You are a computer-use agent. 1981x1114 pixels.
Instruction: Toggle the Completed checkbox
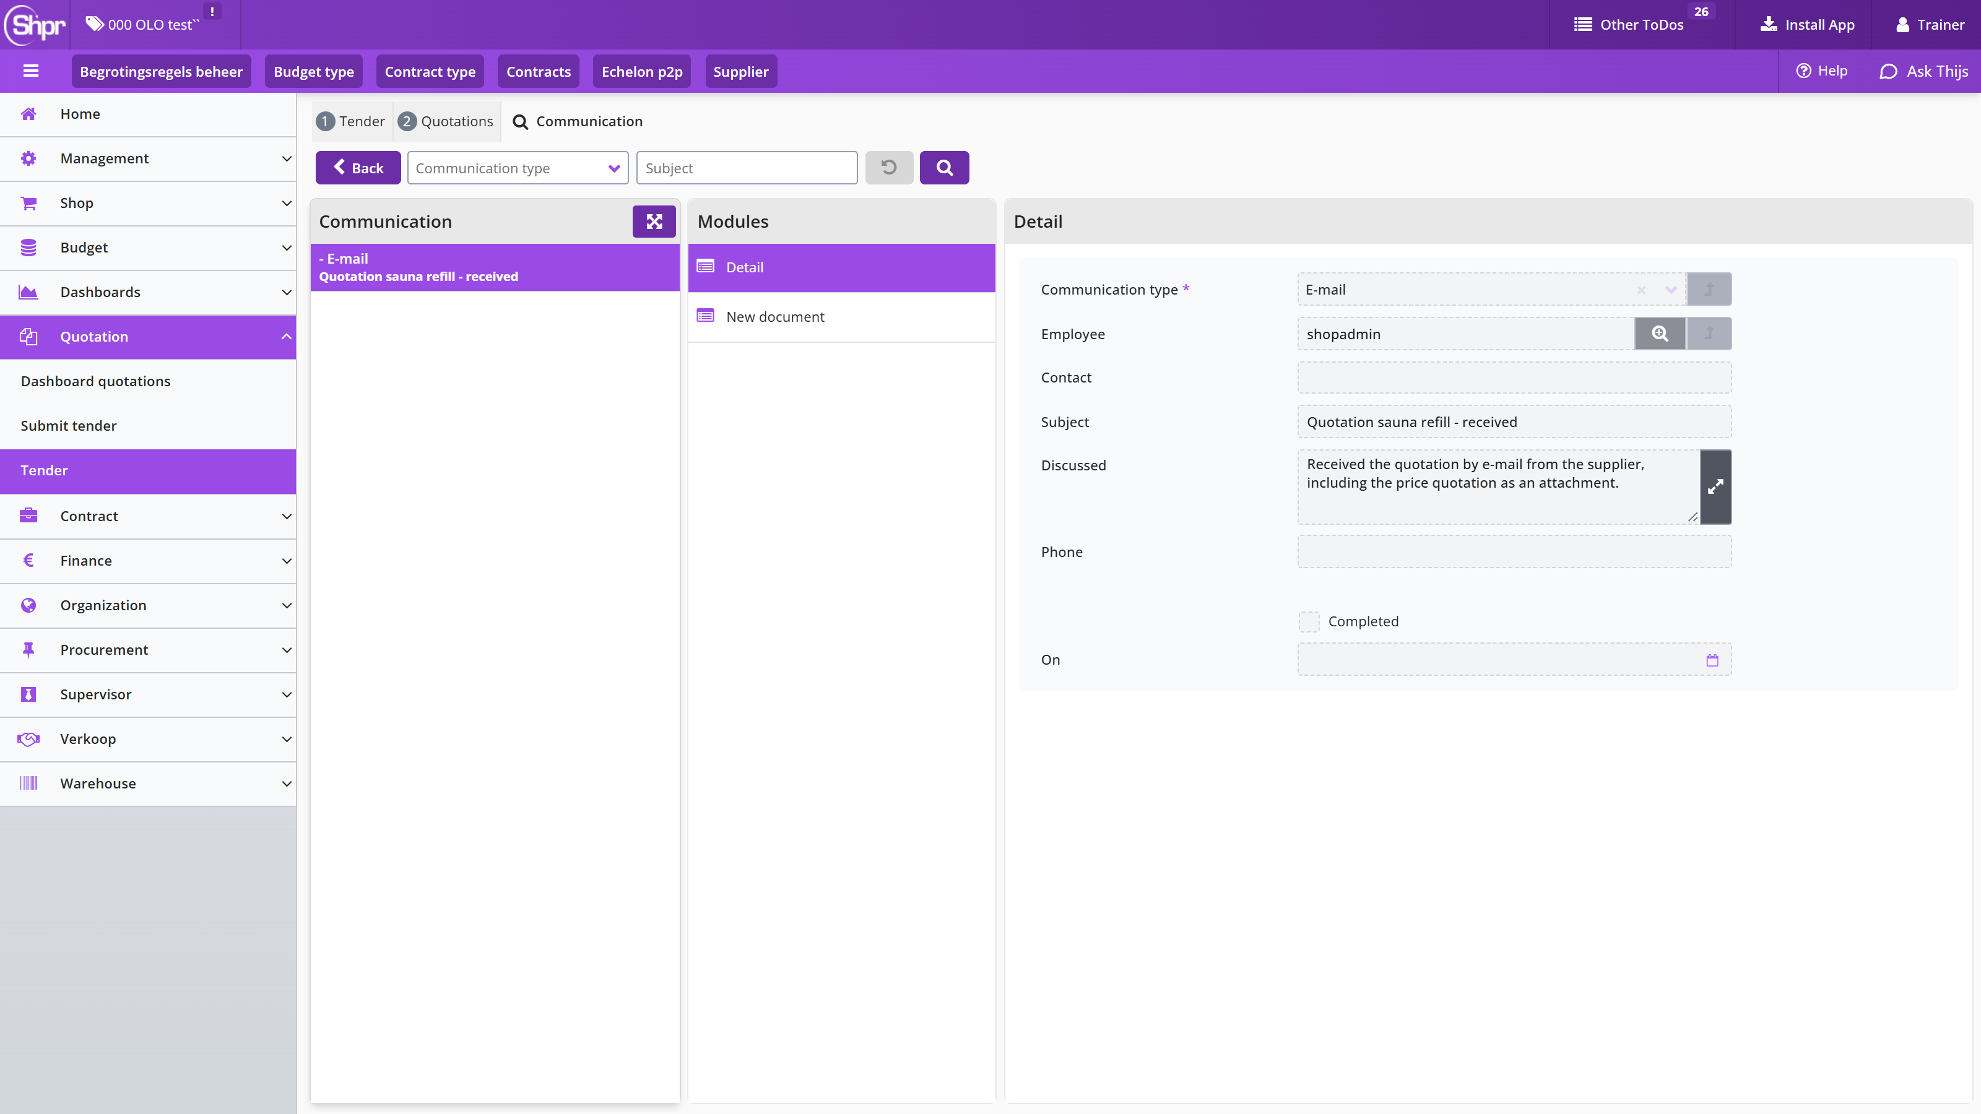click(x=1309, y=621)
